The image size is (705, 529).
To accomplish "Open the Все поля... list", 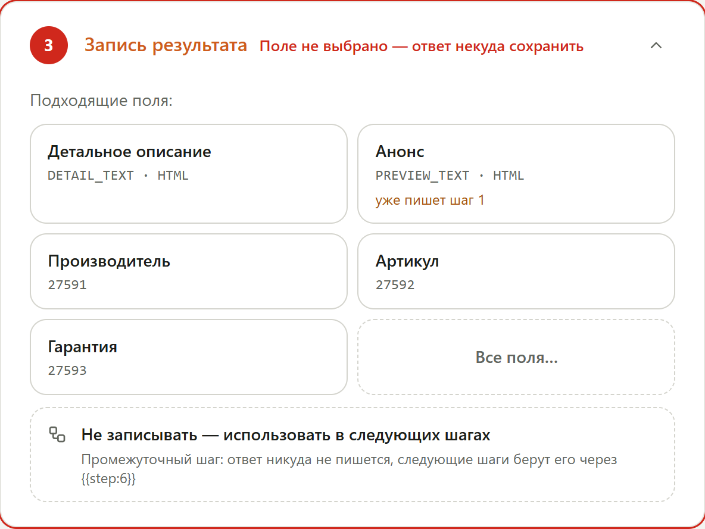I will [516, 357].
